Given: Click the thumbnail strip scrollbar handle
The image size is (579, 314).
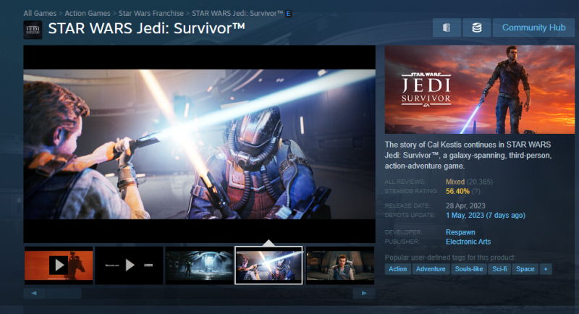Looking at the screenshot, I should [64, 293].
